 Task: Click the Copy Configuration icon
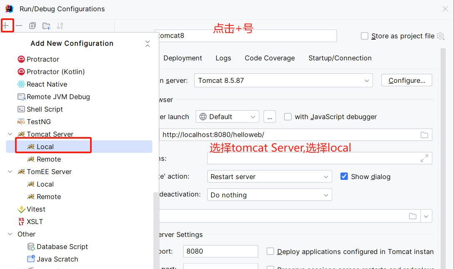33,26
